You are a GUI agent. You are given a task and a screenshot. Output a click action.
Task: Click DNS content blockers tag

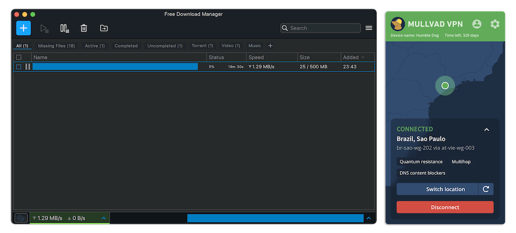coord(422,173)
